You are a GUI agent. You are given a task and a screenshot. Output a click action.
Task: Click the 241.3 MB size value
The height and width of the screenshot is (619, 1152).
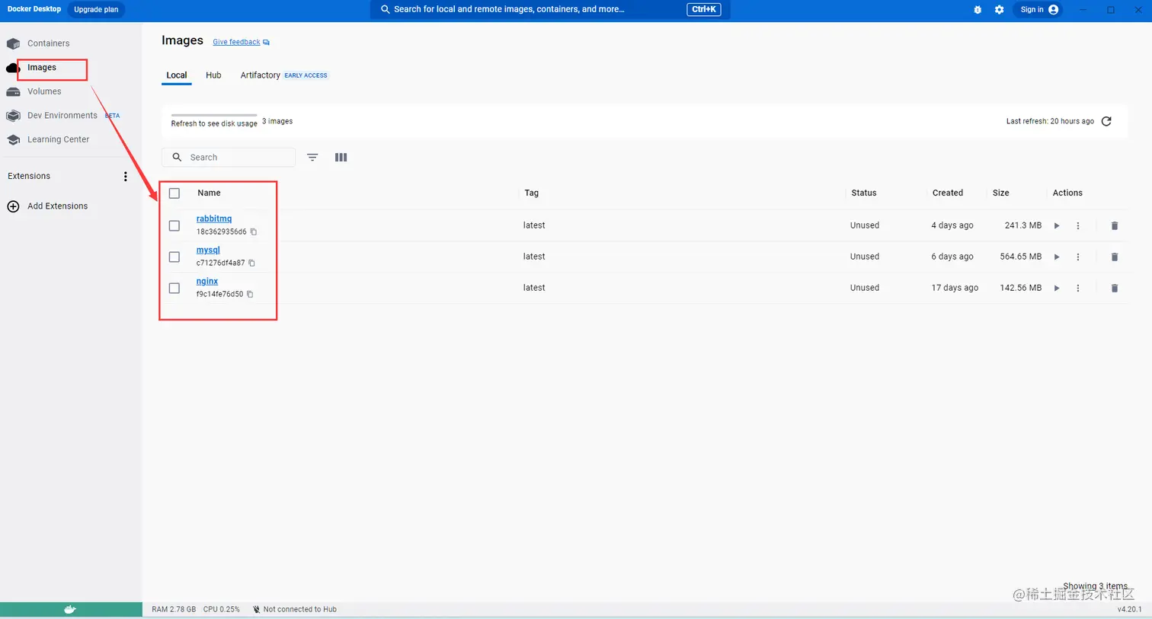tap(1023, 225)
